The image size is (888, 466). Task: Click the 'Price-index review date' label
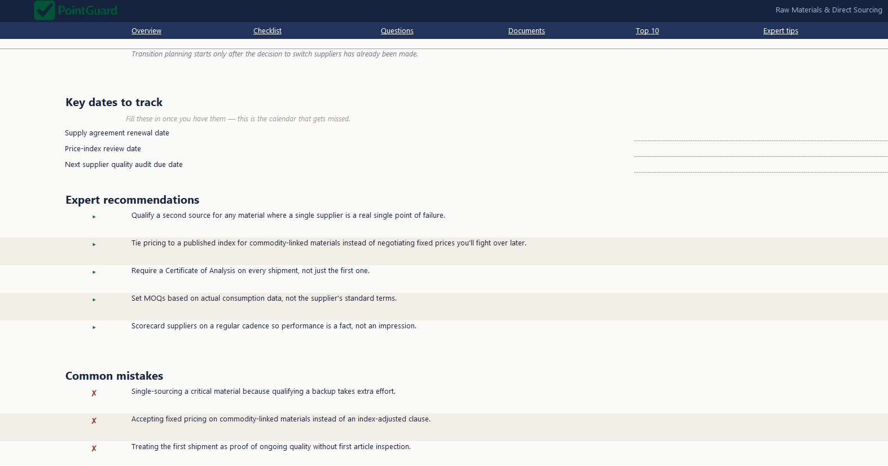coord(103,149)
